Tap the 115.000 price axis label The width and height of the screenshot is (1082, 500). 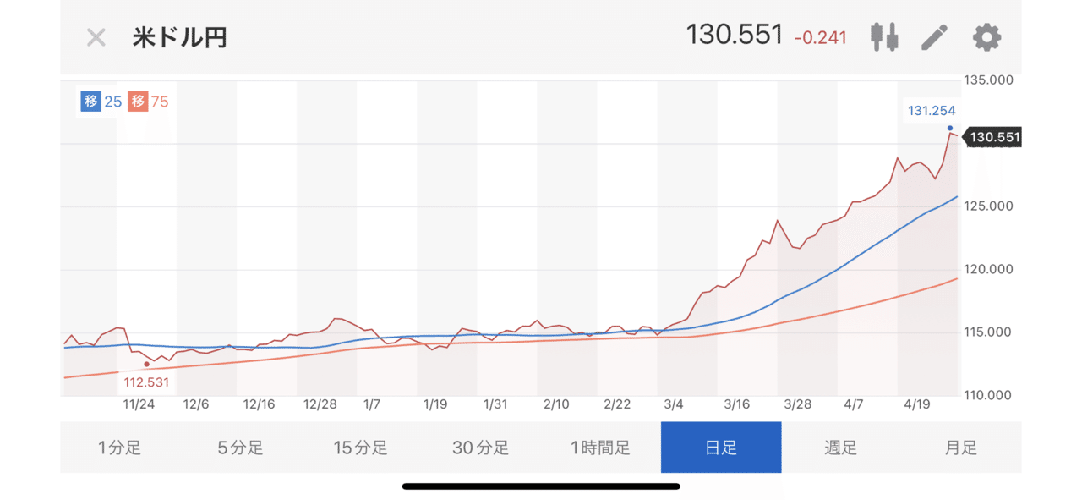(x=988, y=332)
